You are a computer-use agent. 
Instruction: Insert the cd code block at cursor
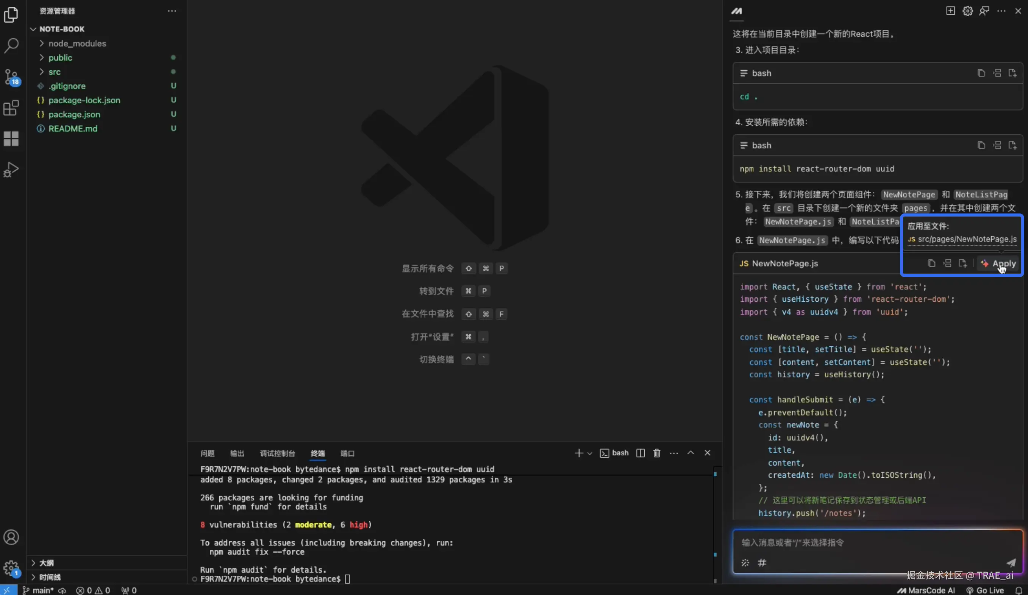point(997,73)
